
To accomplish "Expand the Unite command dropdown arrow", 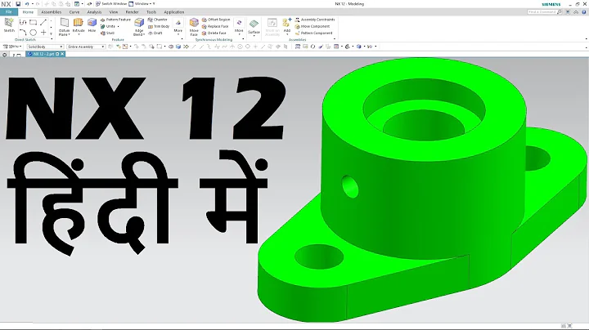I will pos(118,26).
